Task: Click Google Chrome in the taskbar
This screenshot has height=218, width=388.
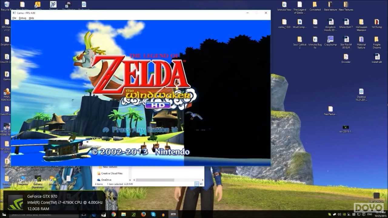Action: [114, 214]
